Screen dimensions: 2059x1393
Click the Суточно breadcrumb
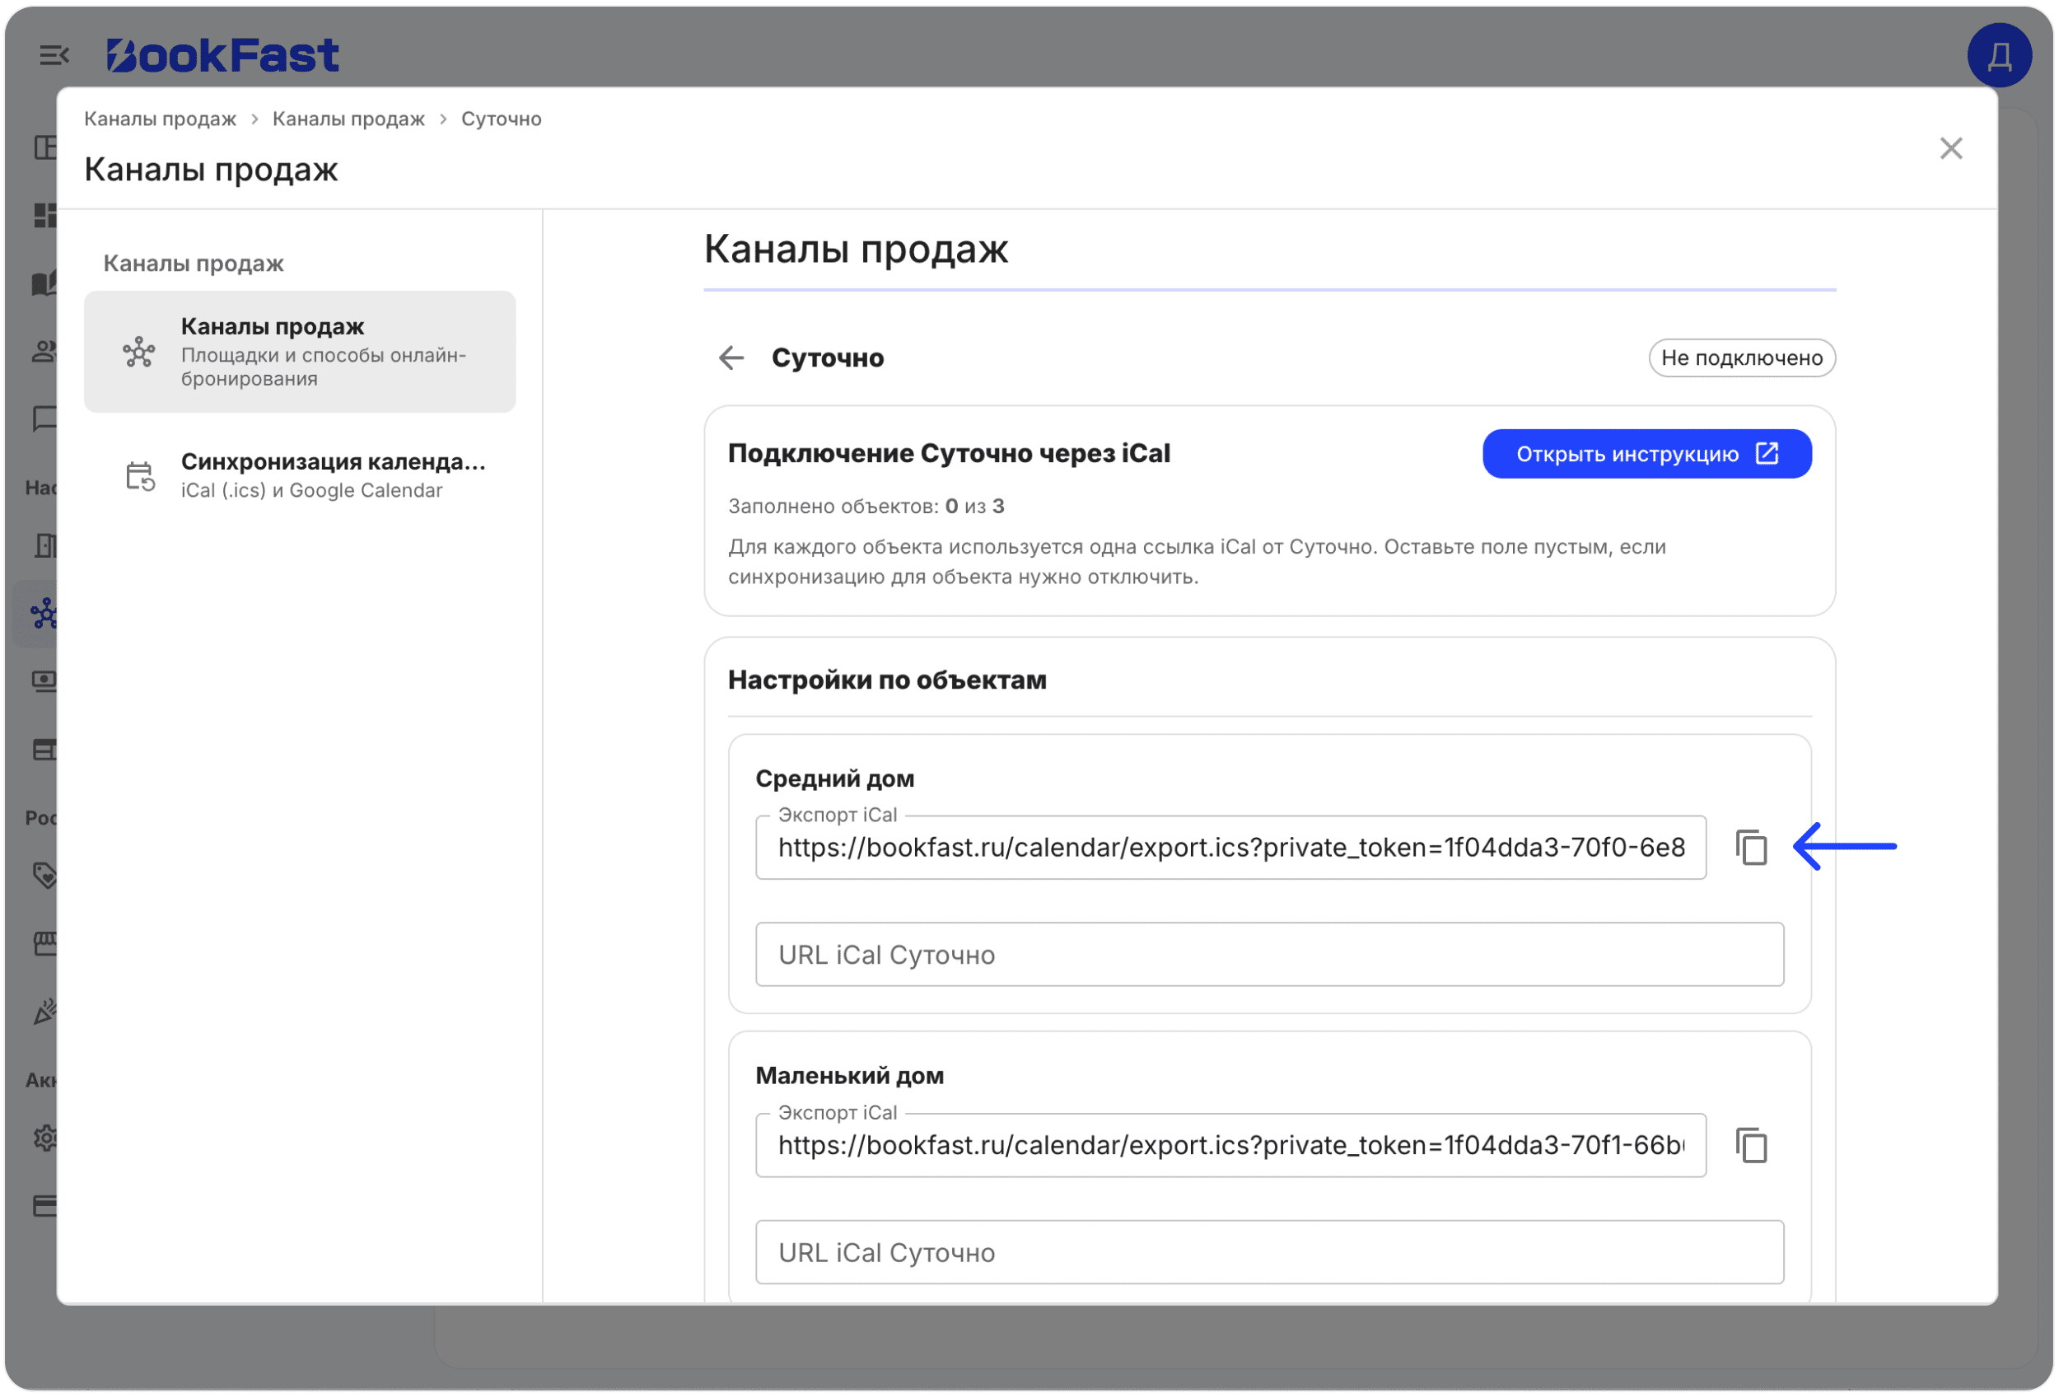[501, 119]
